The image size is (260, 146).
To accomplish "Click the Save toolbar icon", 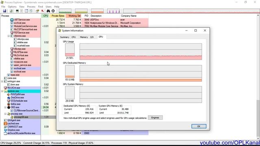I will 4,11.
